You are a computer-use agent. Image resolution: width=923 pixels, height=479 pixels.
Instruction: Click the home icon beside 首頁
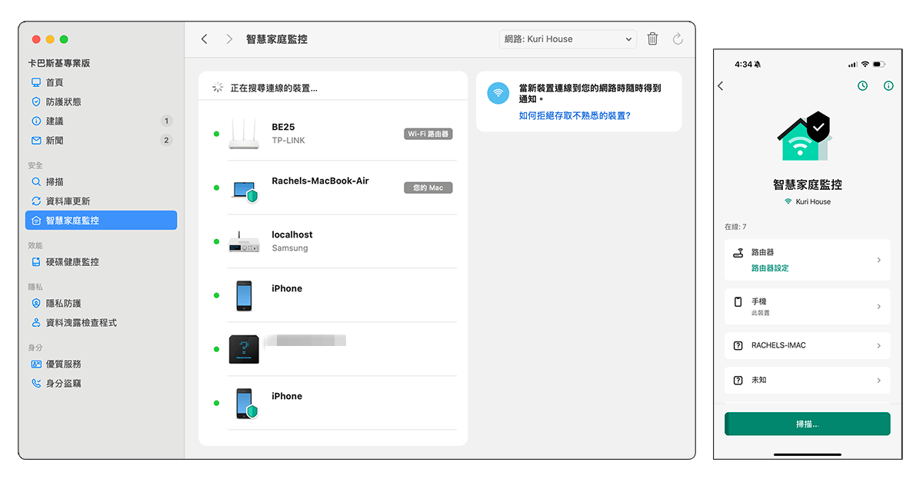pos(36,82)
